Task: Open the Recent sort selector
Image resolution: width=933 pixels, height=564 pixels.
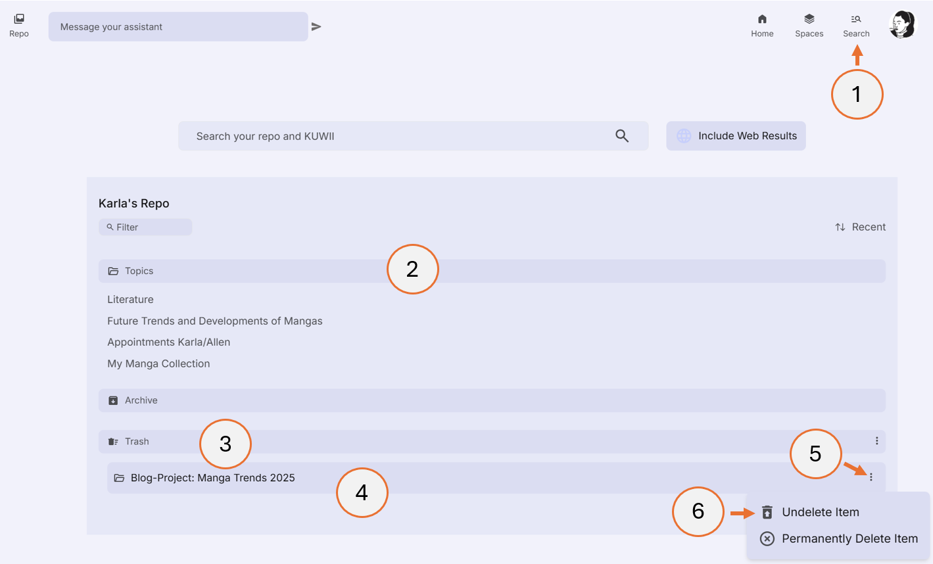Action: [x=860, y=227]
